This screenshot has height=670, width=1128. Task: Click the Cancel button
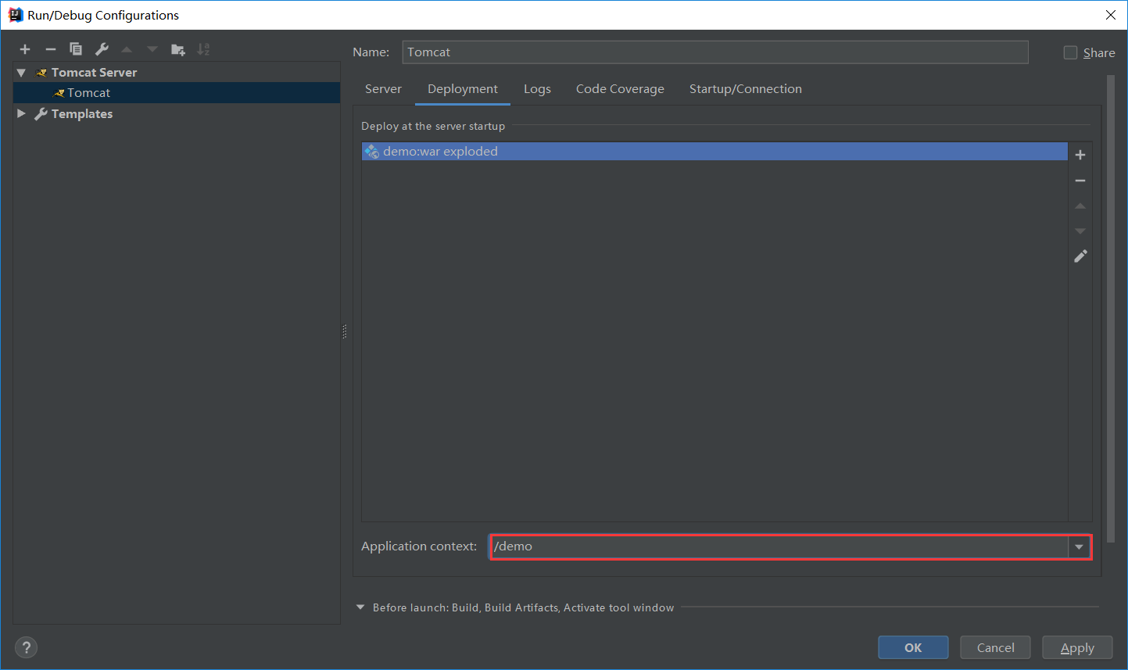[x=995, y=647]
